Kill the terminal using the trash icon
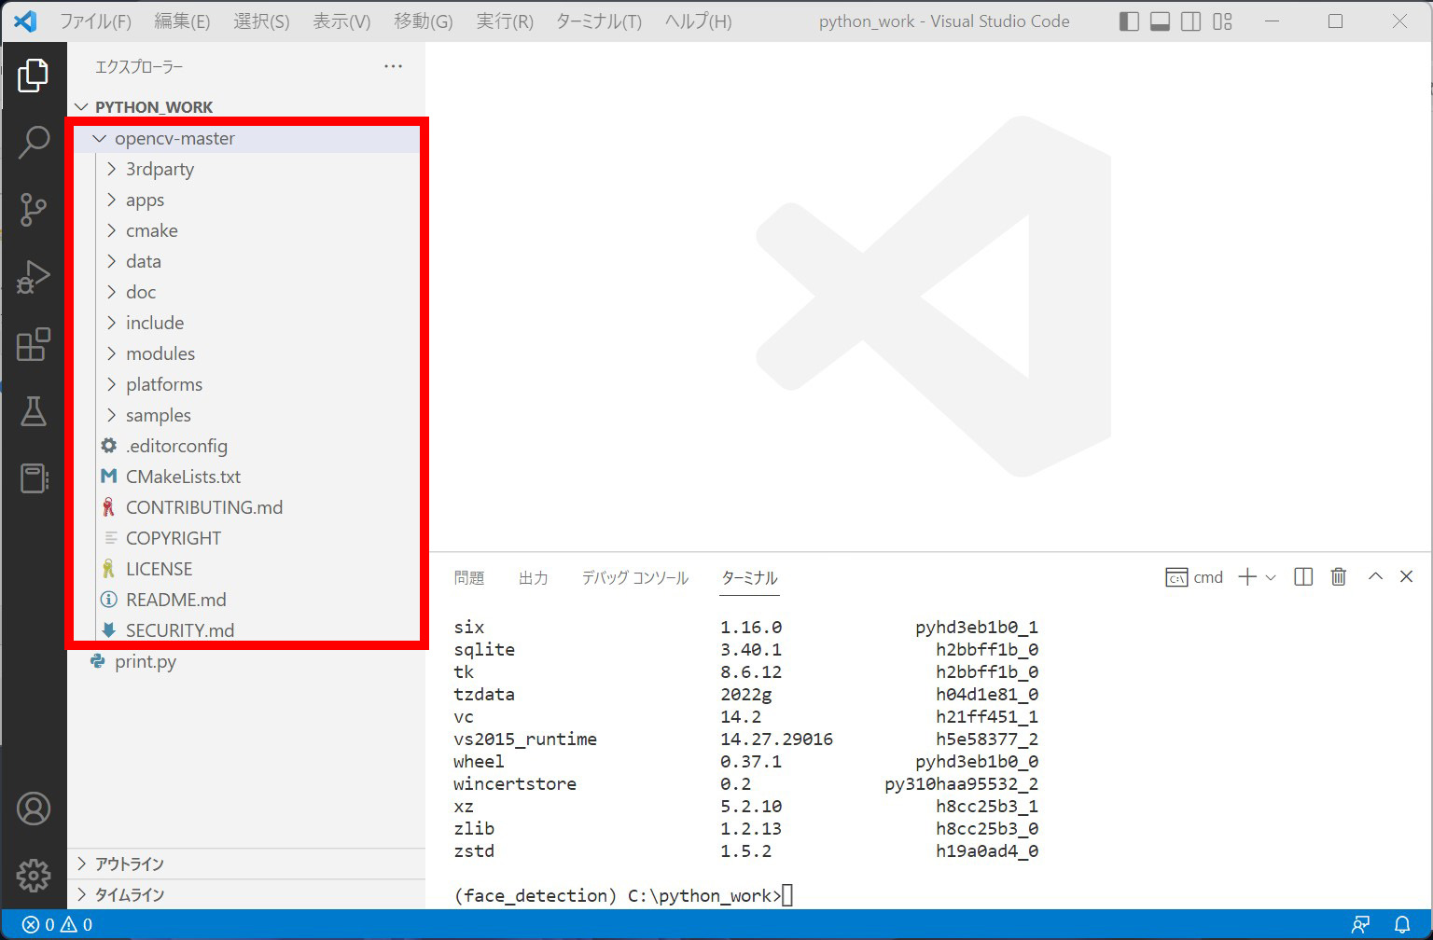 pyautogui.click(x=1338, y=576)
